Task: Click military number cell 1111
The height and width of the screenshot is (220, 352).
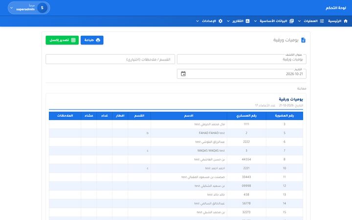Action: coord(246,124)
